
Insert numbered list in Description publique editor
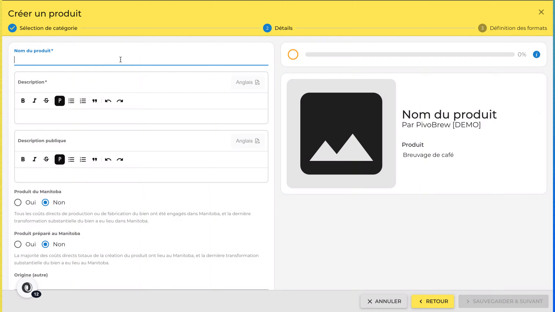pos(83,159)
